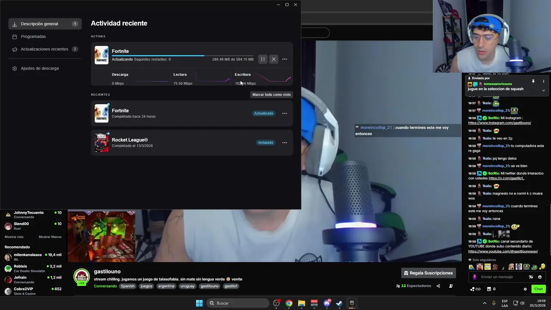This screenshot has width=551, height=310.
Task: Click Mostrar más in sidebar
Action: [x=14, y=237]
